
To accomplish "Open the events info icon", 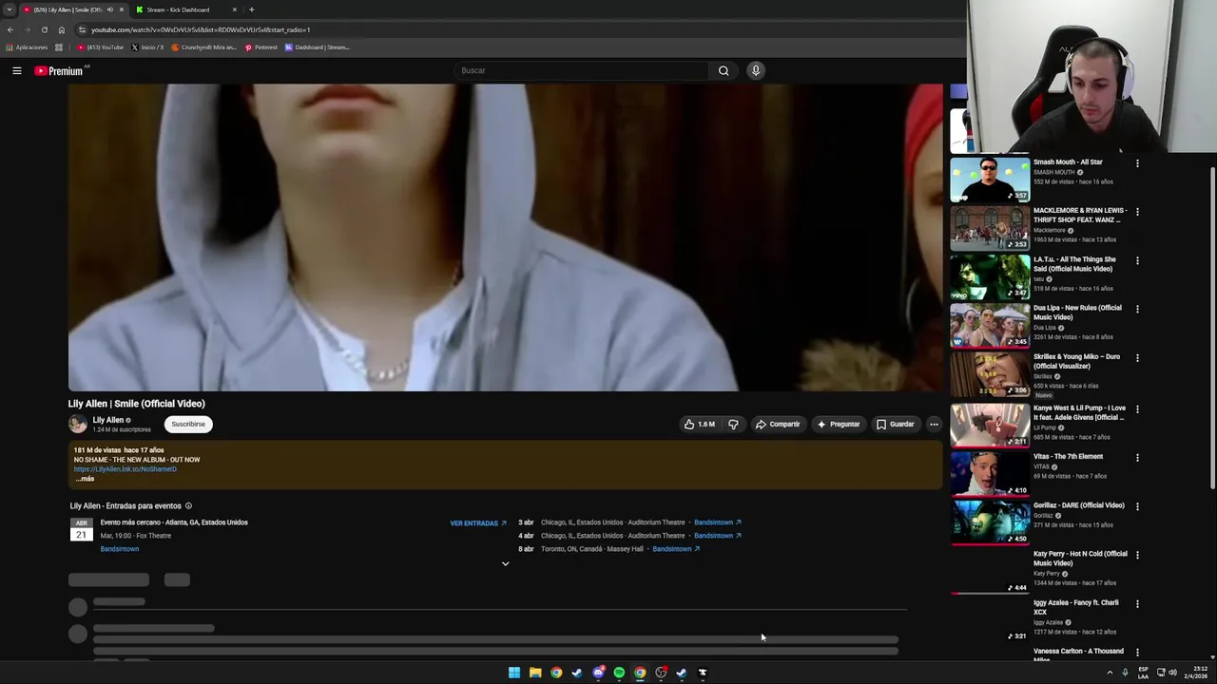I will pyautogui.click(x=188, y=506).
